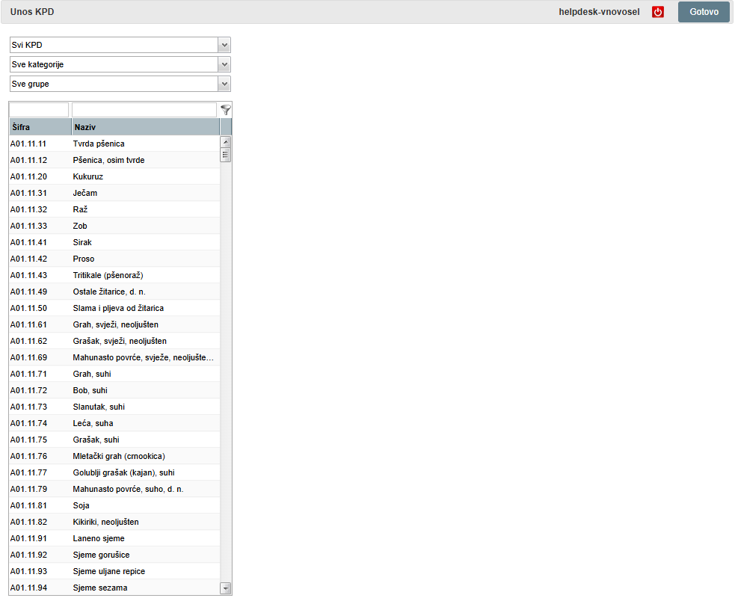
Task: Click the filter funnel icon
Action: click(x=226, y=110)
